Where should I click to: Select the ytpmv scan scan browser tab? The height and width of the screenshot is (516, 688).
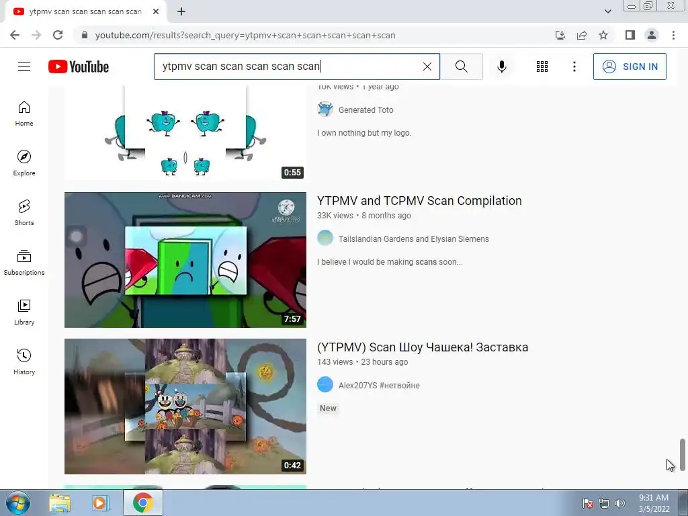[85, 12]
